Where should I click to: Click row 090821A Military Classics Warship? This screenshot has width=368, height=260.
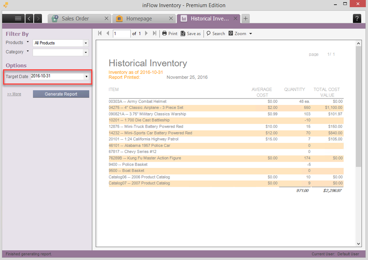pyautogui.click(x=226, y=114)
